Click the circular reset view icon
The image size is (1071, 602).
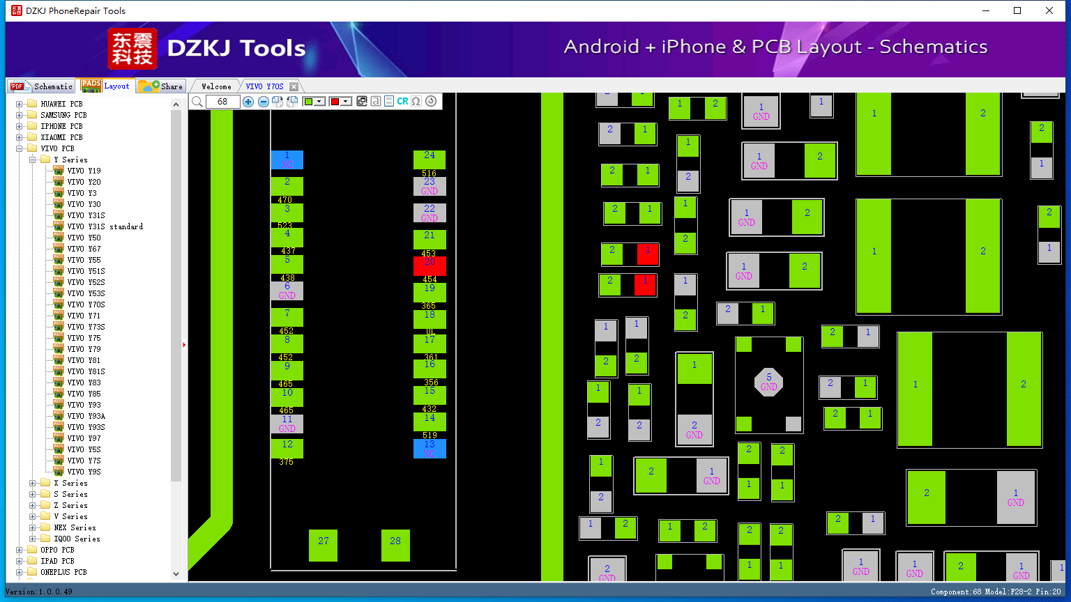tap(431, 101)
